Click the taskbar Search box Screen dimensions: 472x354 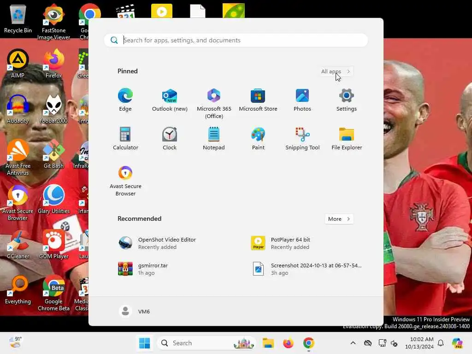207,343
